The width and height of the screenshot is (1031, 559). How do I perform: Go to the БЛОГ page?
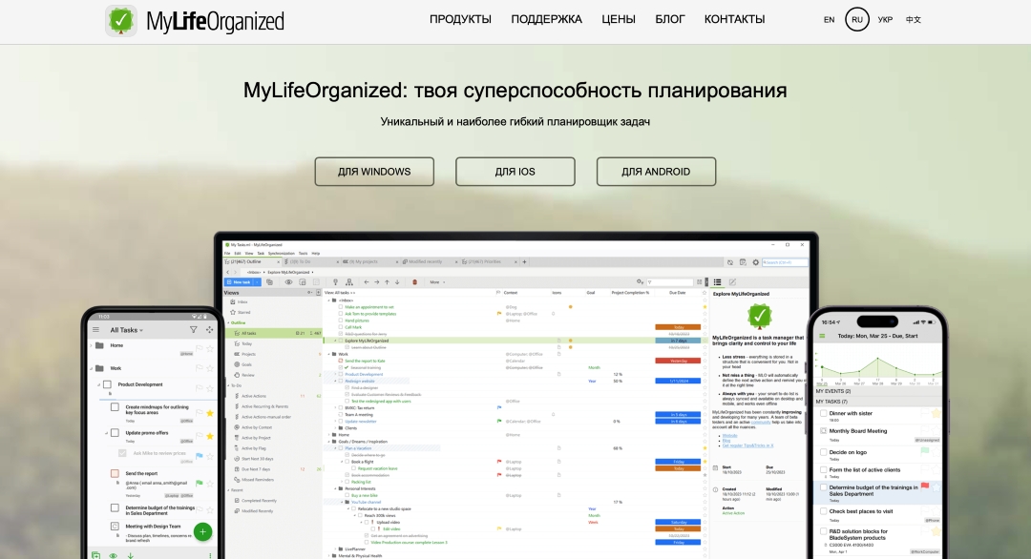coord(669,19)
